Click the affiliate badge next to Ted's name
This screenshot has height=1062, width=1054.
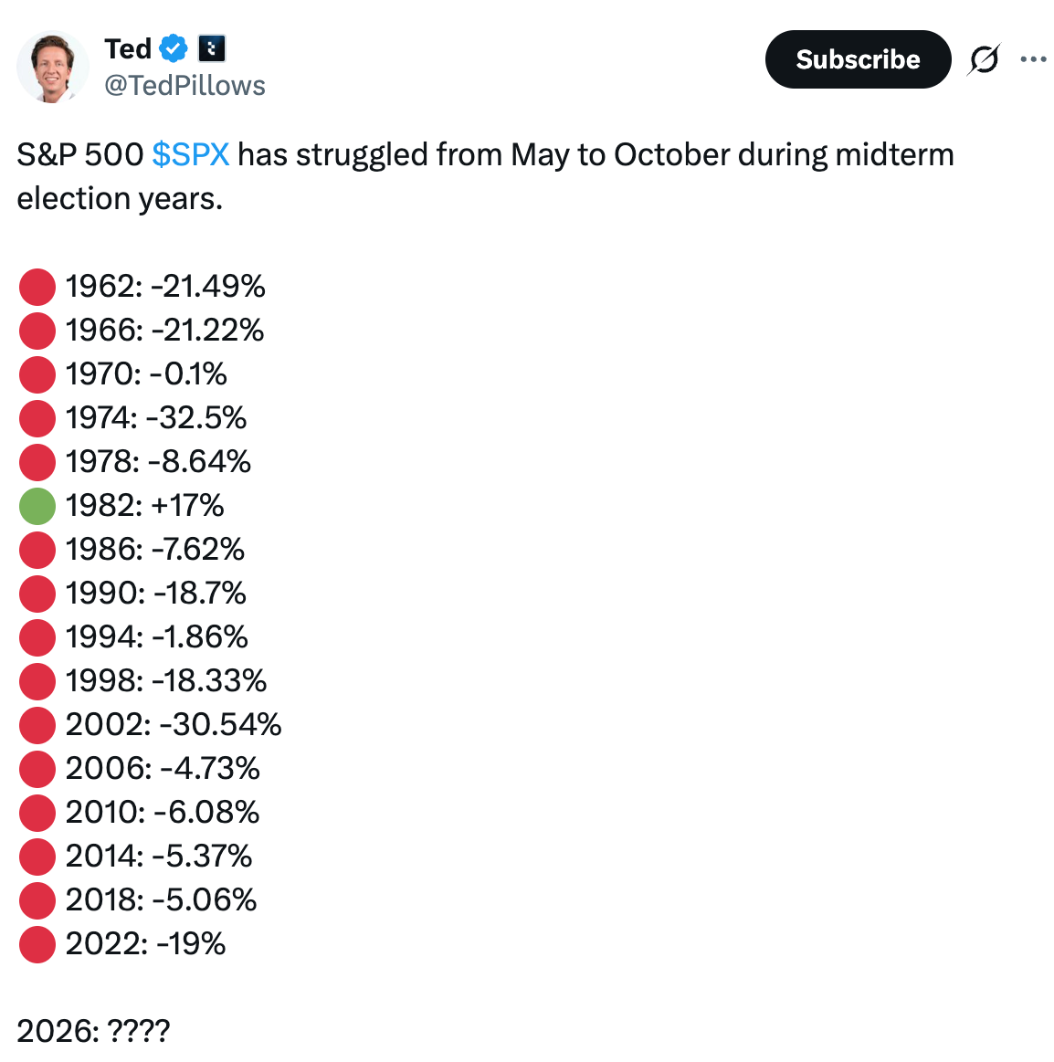pyautogui.click(x=211, y=48)
